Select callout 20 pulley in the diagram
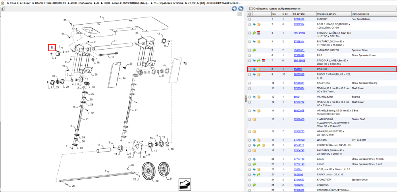The image size is (397, 192). 149,171
